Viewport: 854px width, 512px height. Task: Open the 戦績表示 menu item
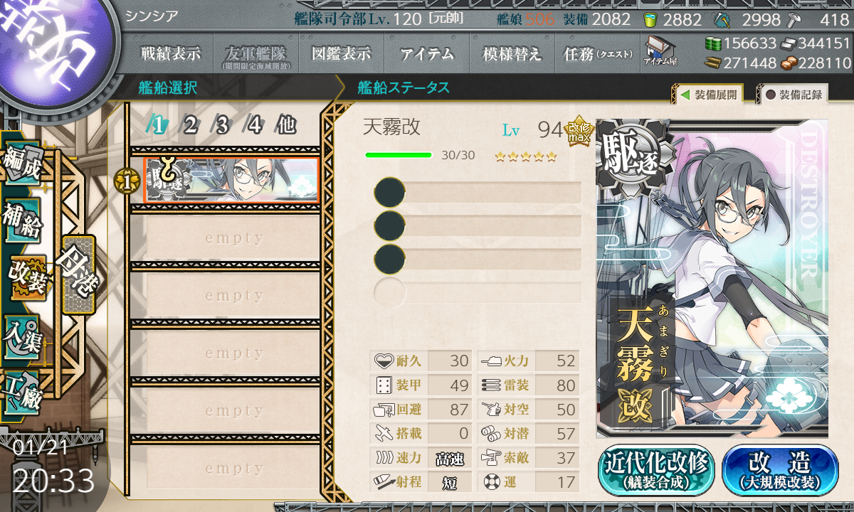pyautogui.click(x=170, y=53)
